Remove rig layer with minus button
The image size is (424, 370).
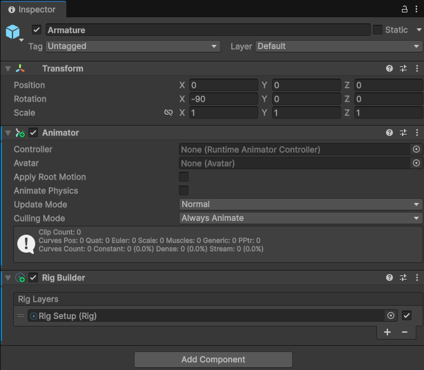pyautogui.click(x=405, y=332)
